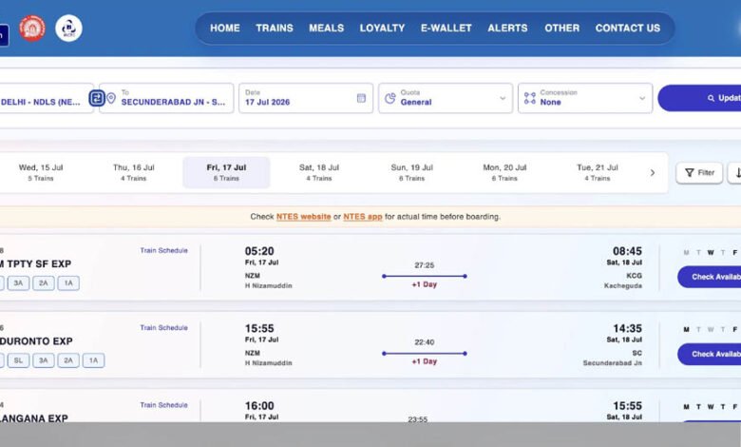Open the LOYALTY menu item
This screenshot has width=741, height=447.
pyautogui.click(x=382, y=28)
